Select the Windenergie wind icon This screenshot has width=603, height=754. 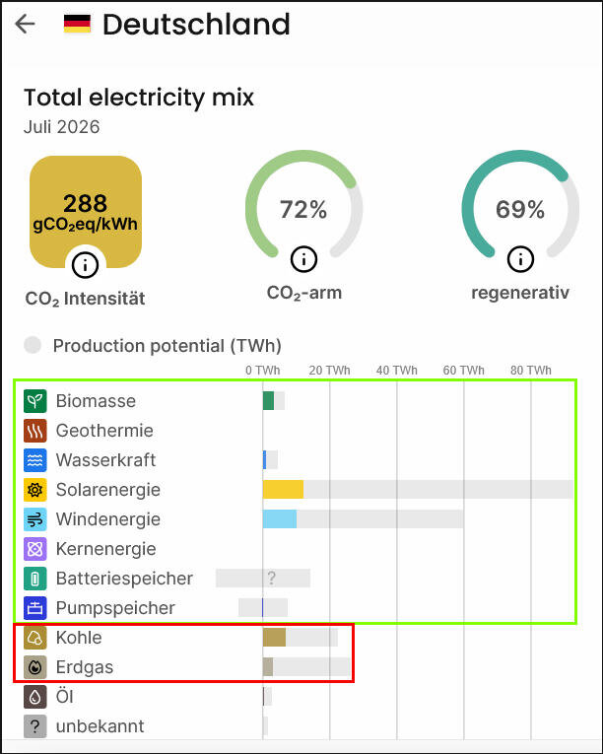[x=35, y=519]
